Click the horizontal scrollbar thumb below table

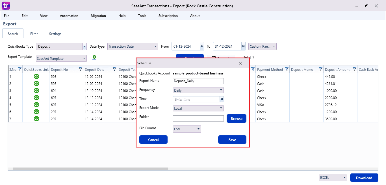click(90, 169)
